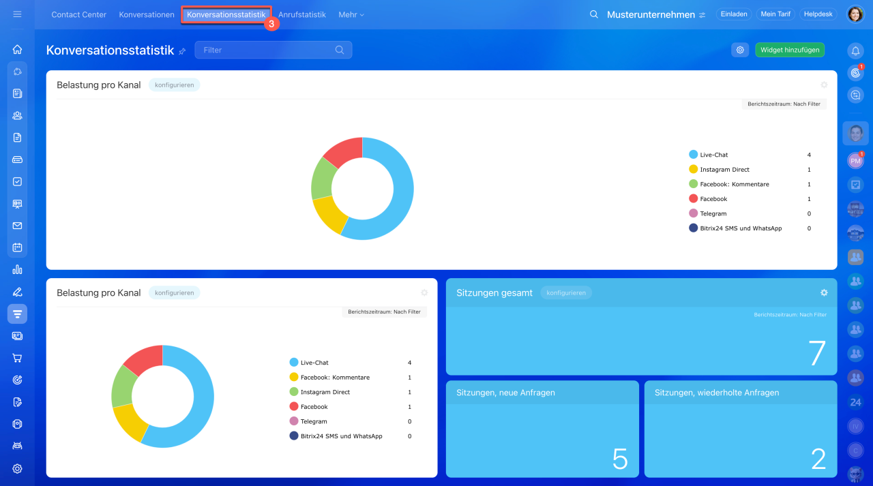The image size is (873, 486).
Task: Click the search magnifier in top bar
Action: click(x=594, y=14)
